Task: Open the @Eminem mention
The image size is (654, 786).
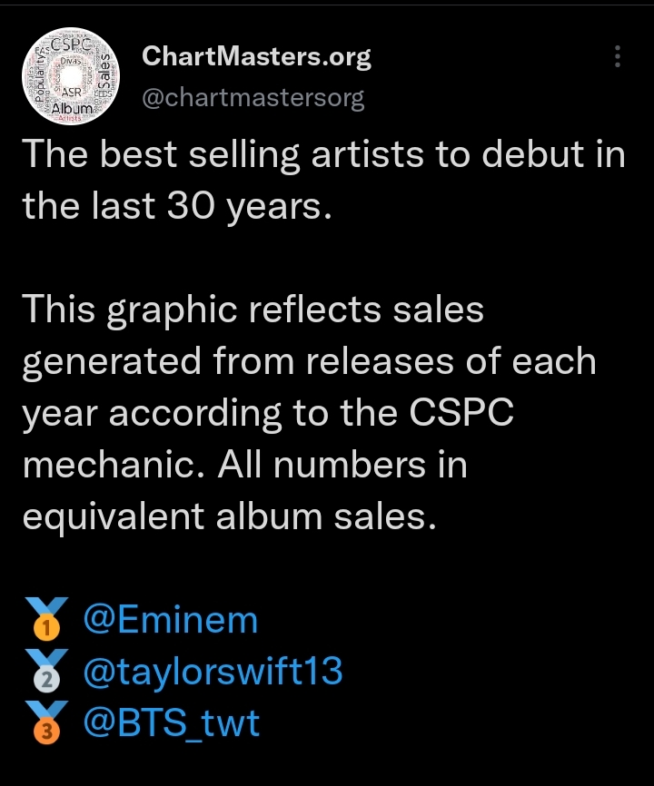Action: [171, 620]
